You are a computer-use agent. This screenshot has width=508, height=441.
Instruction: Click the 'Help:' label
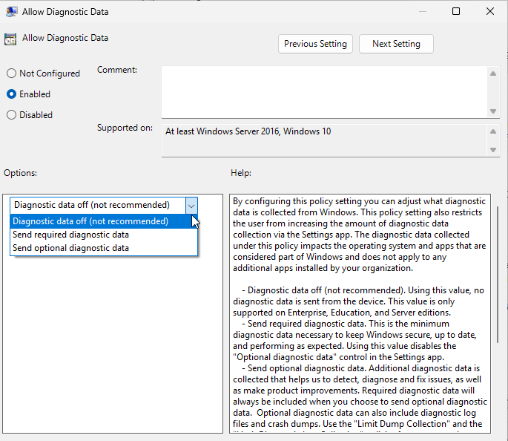(x=241, y=173)
